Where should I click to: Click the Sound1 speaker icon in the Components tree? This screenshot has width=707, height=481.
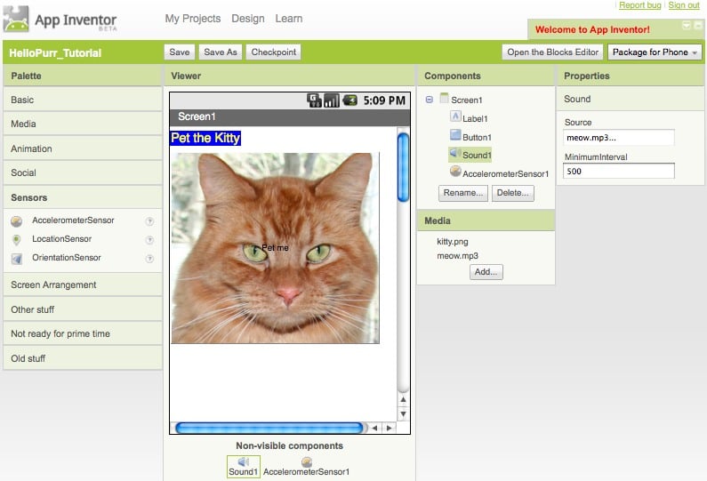(x=455, y=154)
